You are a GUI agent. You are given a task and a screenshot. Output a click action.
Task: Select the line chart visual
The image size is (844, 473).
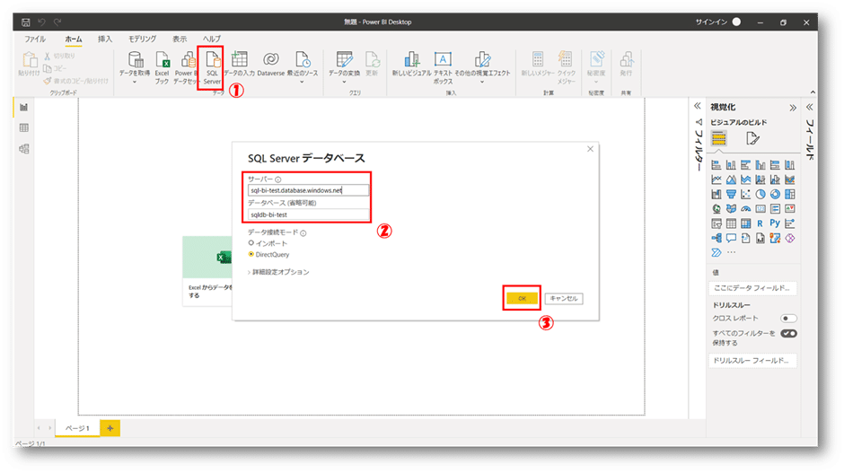click(x=717, y=180)
